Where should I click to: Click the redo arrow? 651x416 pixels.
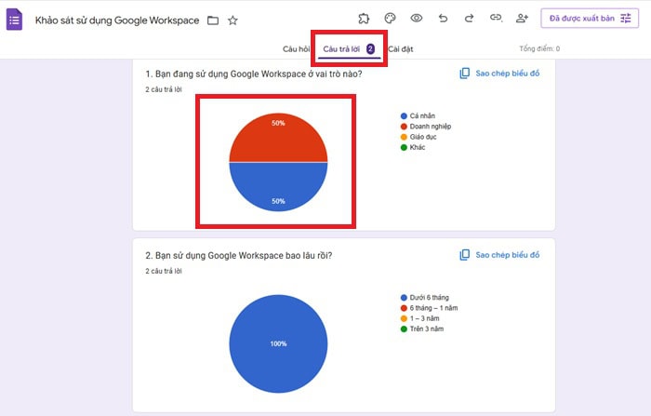(469, 19)
